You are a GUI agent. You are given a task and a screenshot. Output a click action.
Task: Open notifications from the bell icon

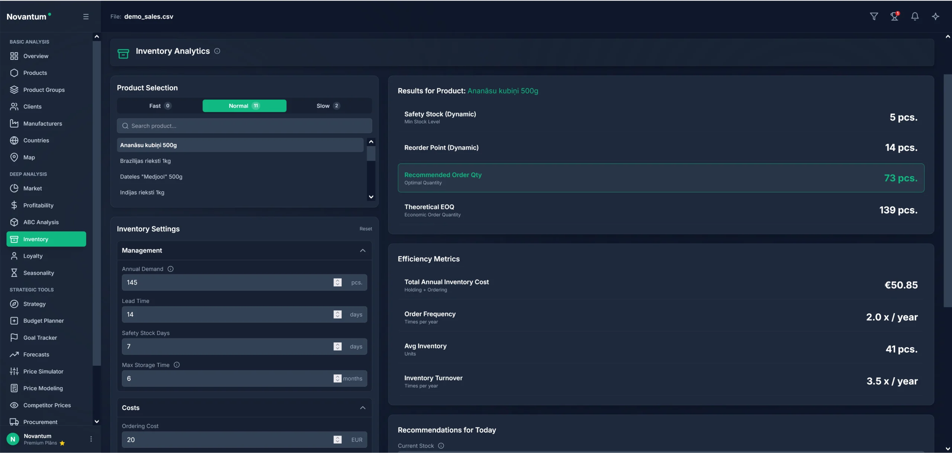[914, 16]
